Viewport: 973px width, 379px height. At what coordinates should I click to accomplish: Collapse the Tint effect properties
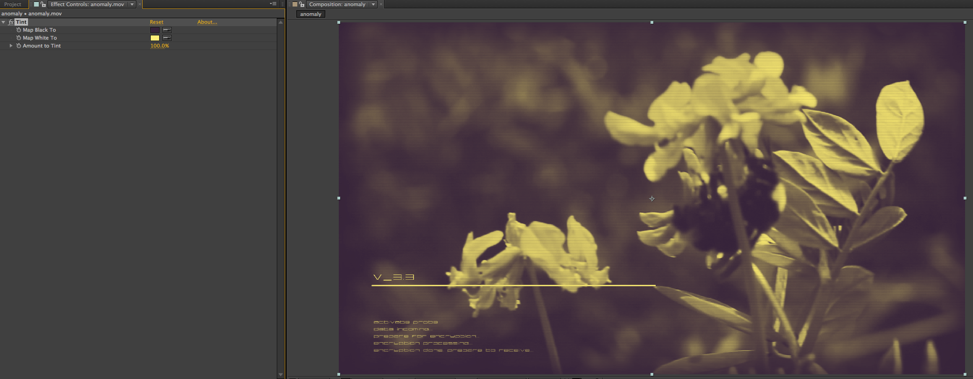click(x=4, y=22)
